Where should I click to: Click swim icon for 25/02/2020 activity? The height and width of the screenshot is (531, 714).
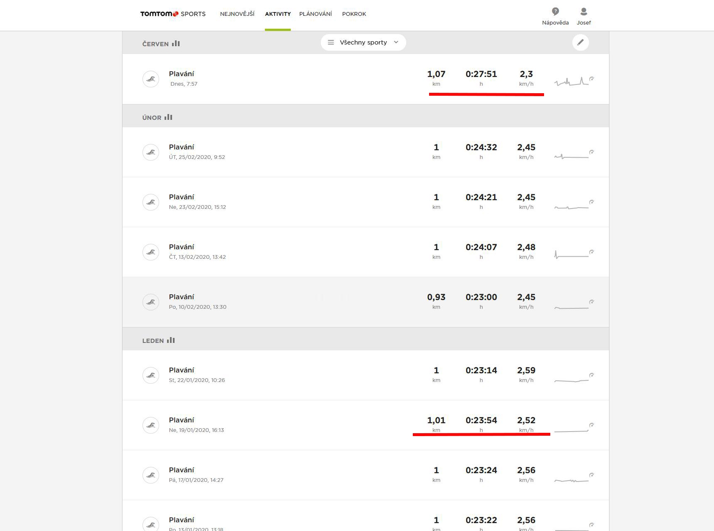pyautogui.click(x=151, y=152)
